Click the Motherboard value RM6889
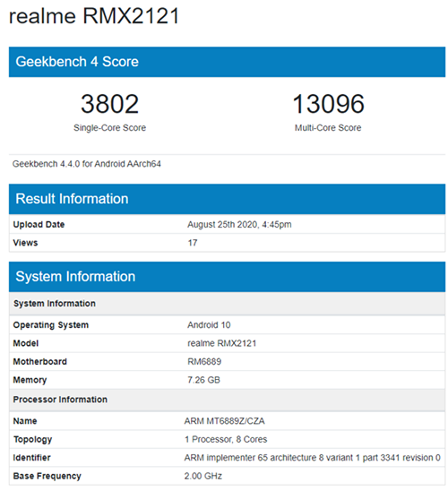Screen dimensions: 448x491 [204, 362]
